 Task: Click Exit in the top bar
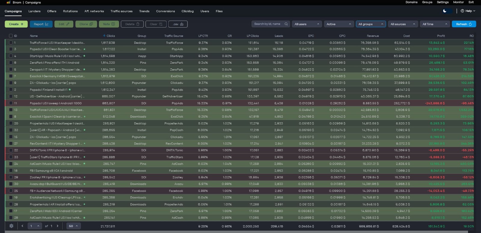pyautogui.click(x=471, y=2)
